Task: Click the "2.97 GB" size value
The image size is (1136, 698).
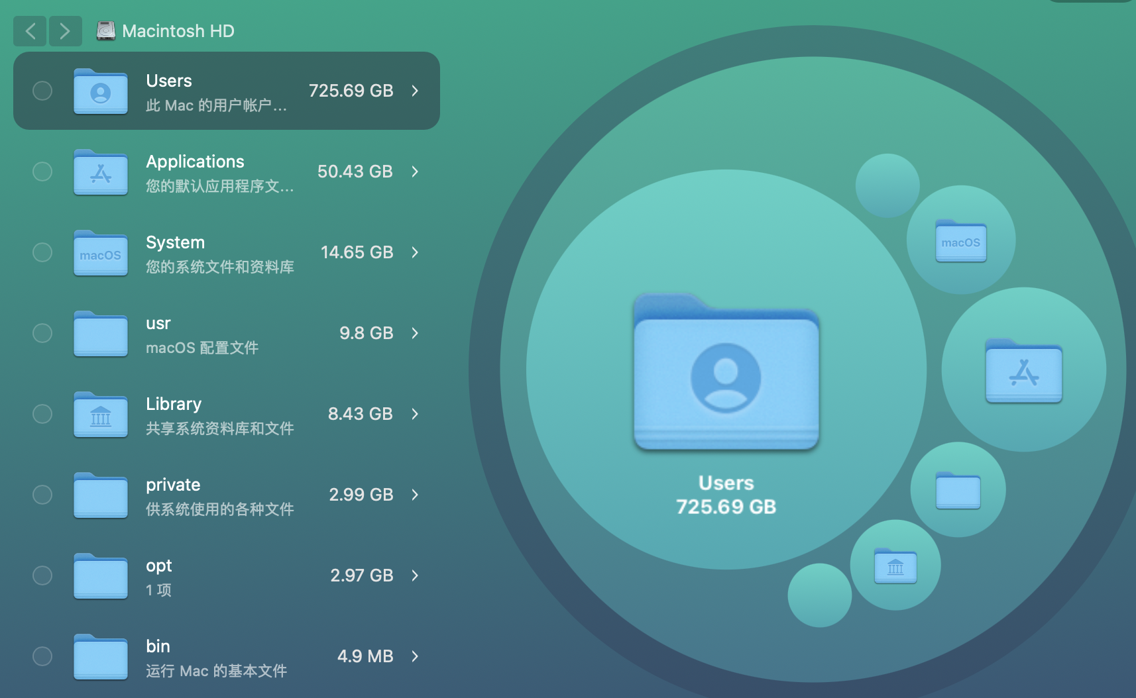Action: 362,575
